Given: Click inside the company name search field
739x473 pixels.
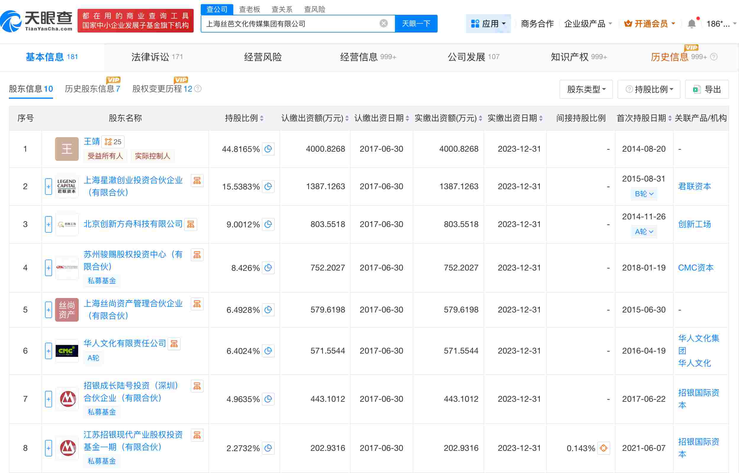Looking at the screenshot, I should (292, 23).
